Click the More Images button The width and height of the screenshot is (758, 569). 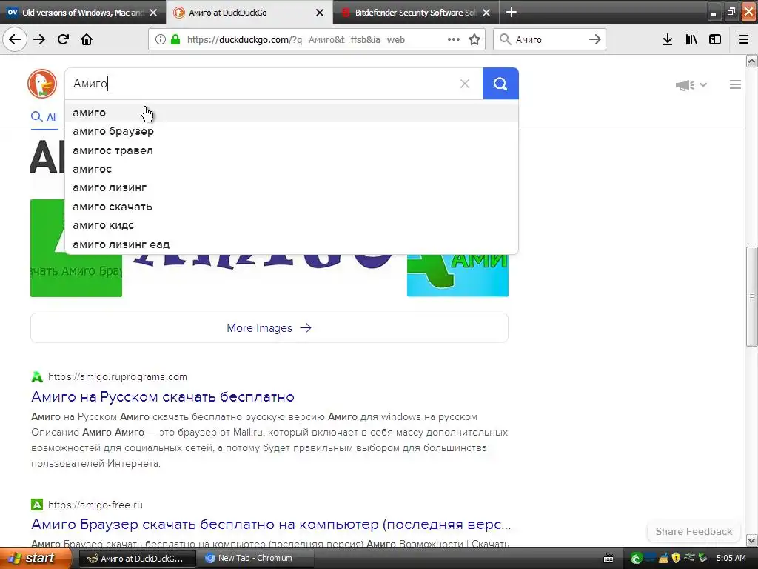(269, 328)
